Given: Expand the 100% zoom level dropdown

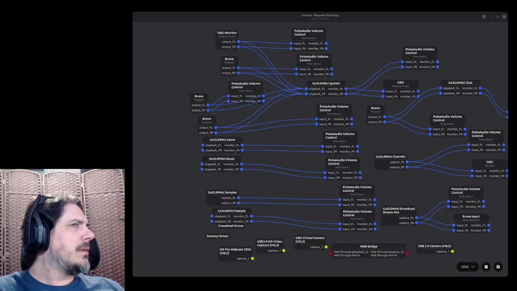Looking at the screenshot, I should coord(467,267).
